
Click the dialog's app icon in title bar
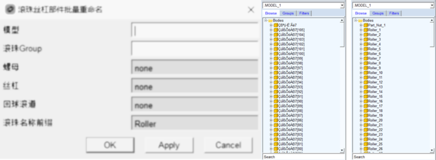[10, 10]
